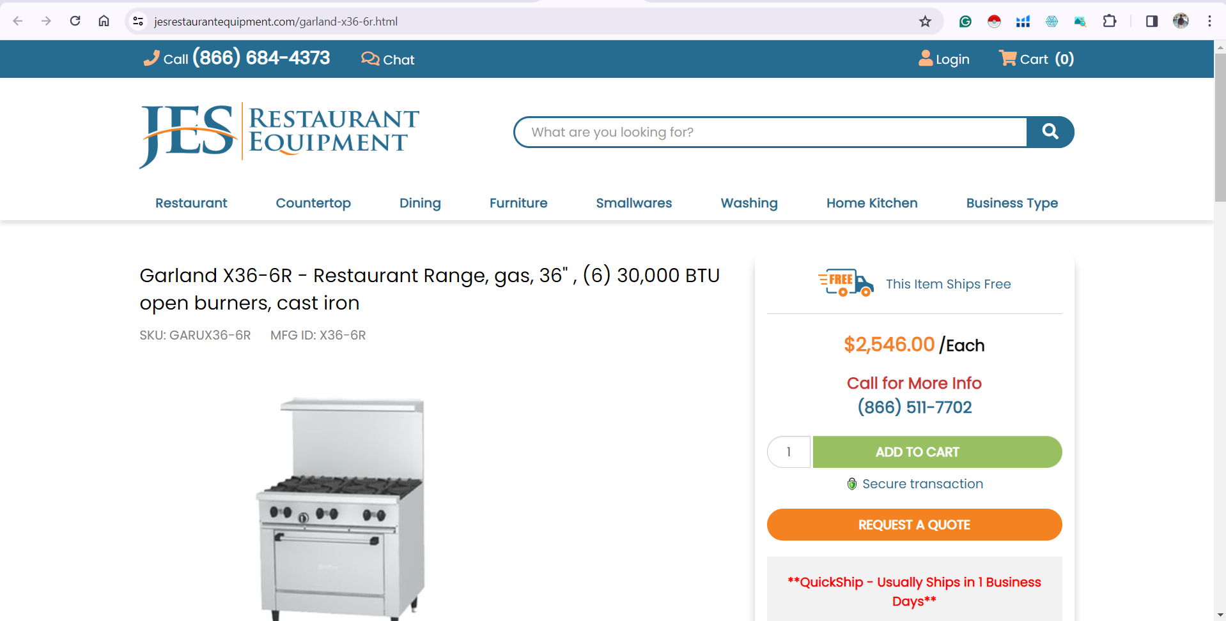Click the Login user icon

coord(925,58)
